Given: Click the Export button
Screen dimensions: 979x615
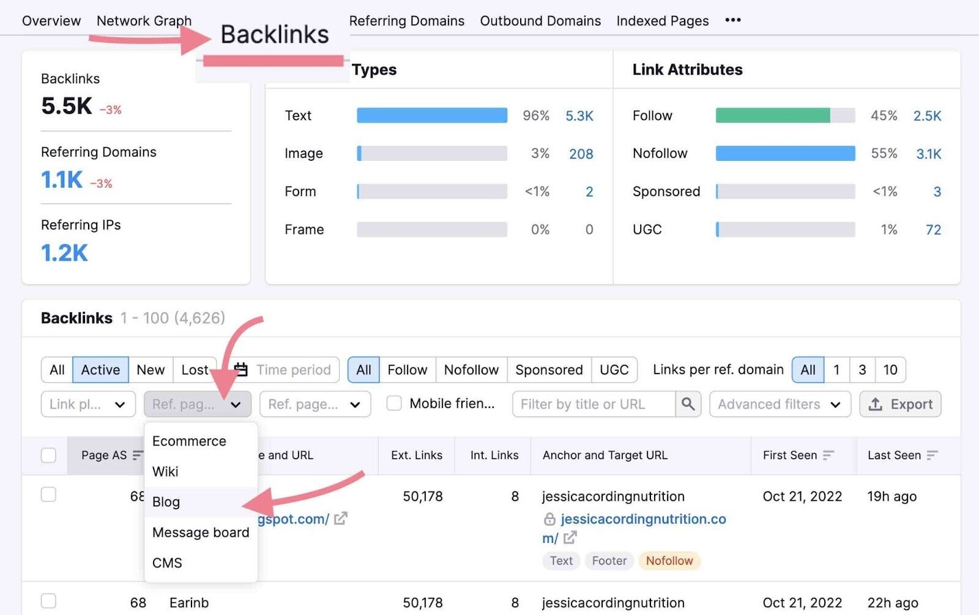Looking at the screenshot, I should pyautogui.click(x=900, y=404).
